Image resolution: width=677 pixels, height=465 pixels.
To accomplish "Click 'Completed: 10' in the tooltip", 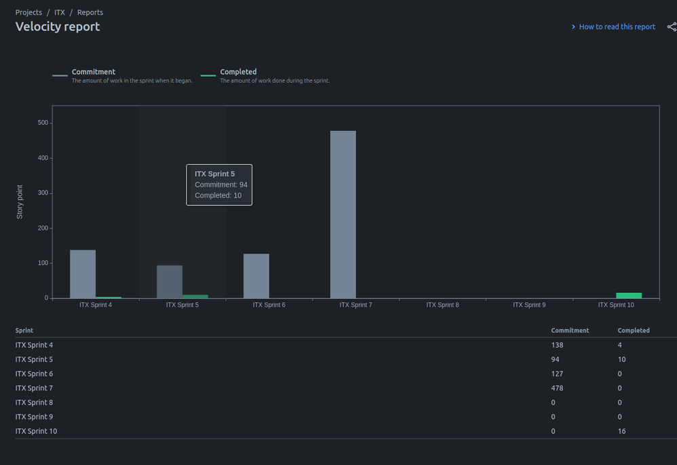I will (218, 195).
